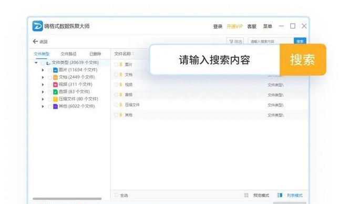Image resolution: width=359 pixels, height=204 pixels.
Task: Click the pink video category icon
Action: (55, 85)
